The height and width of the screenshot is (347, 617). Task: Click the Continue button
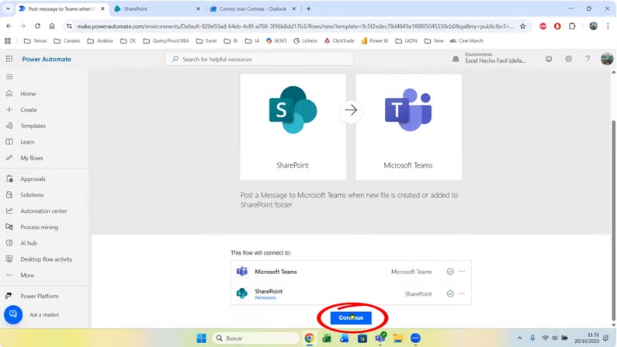pos(351,318)
